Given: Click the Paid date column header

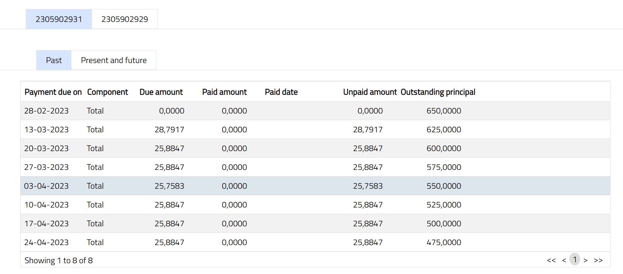Looking at the screenshot, I should coord(281,92).
